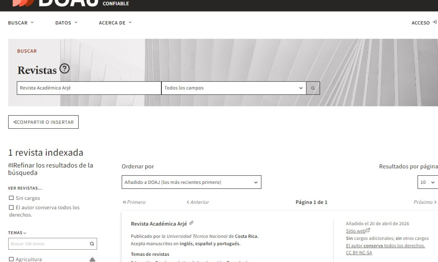Open the Buscar menu
The width and height of the screenshot is (438, 262).
[x=21, y=23]
